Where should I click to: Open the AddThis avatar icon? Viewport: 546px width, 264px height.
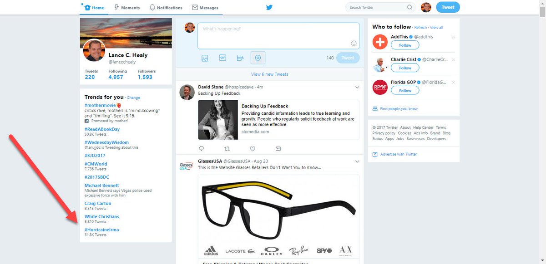[380, 42]
